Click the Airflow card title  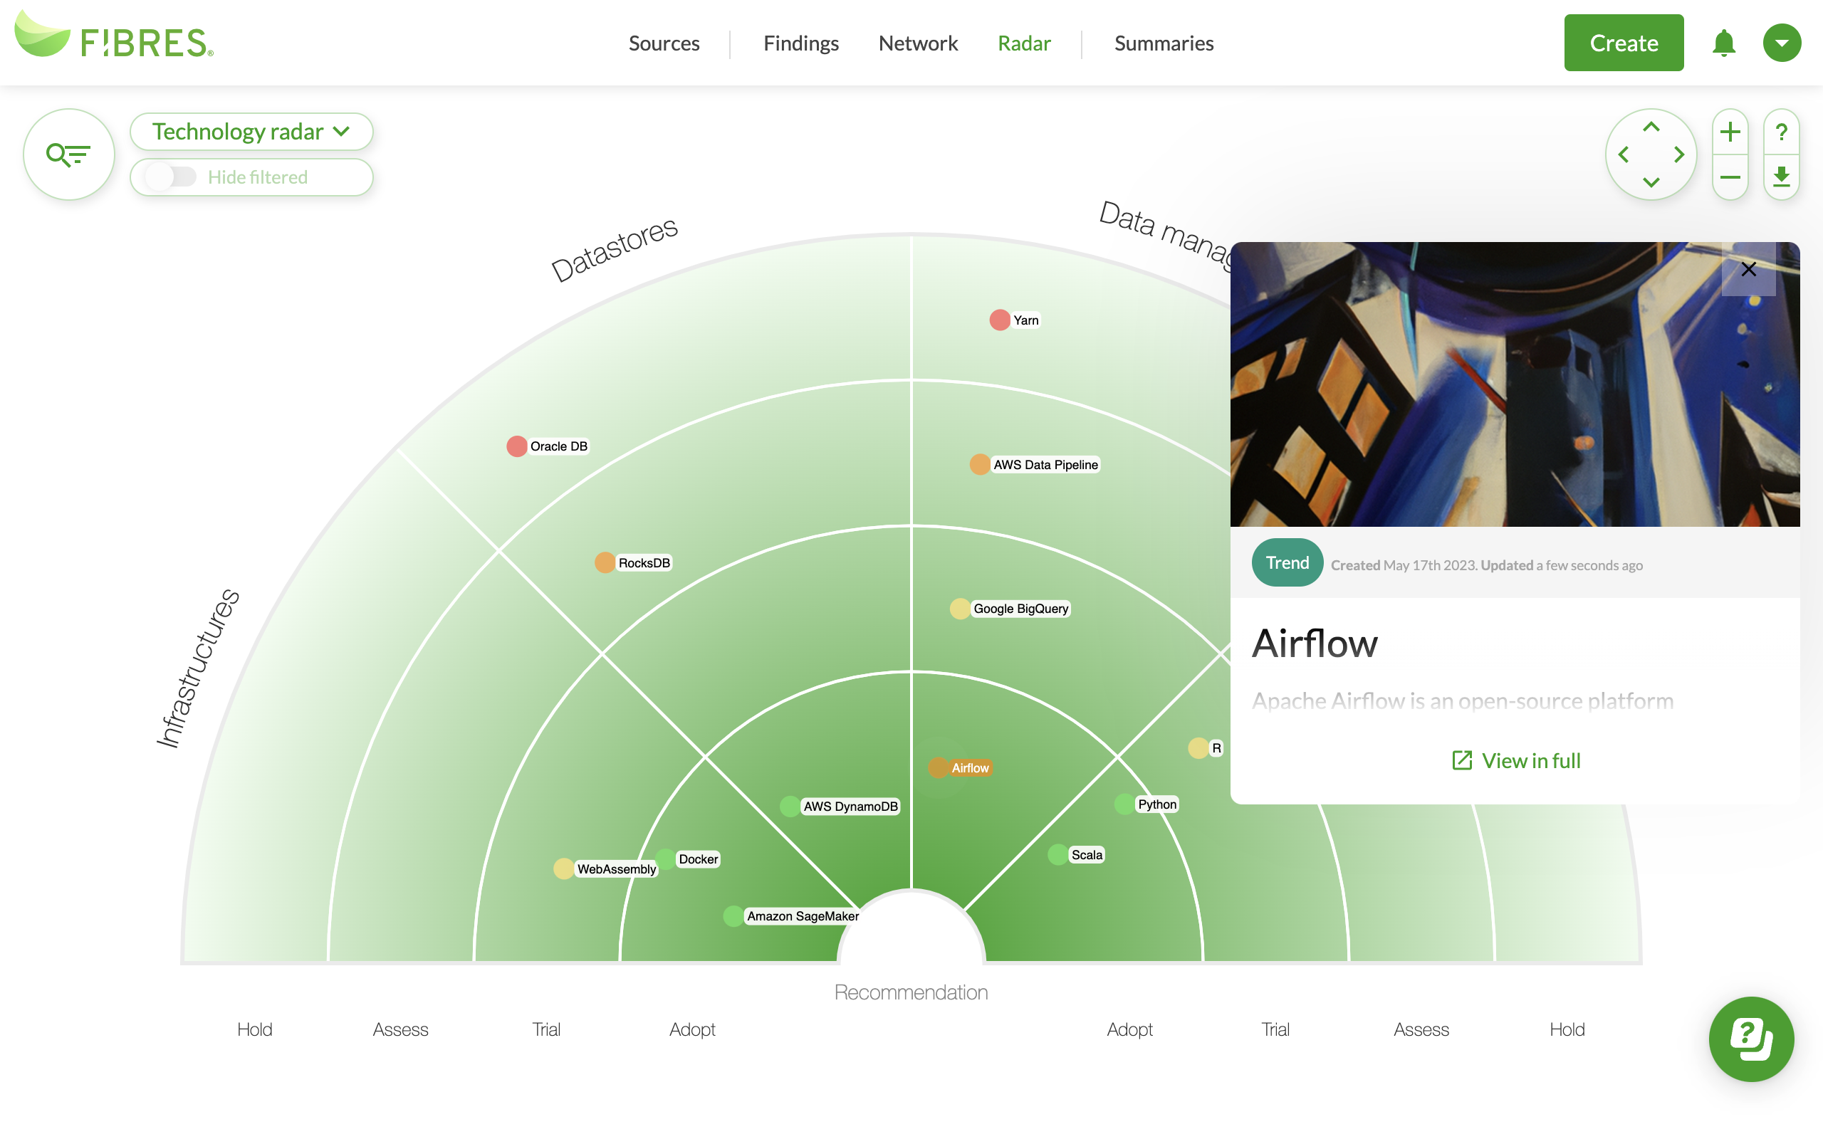[1315, 644]
